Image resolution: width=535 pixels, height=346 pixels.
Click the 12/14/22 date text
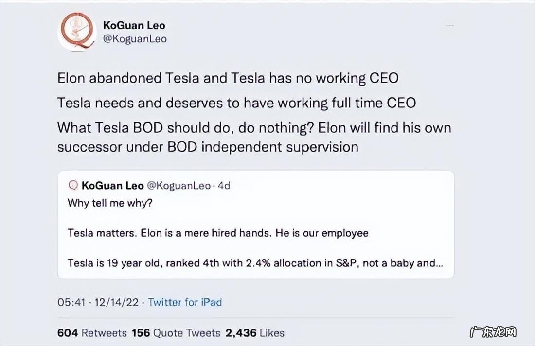click(115, 302)
